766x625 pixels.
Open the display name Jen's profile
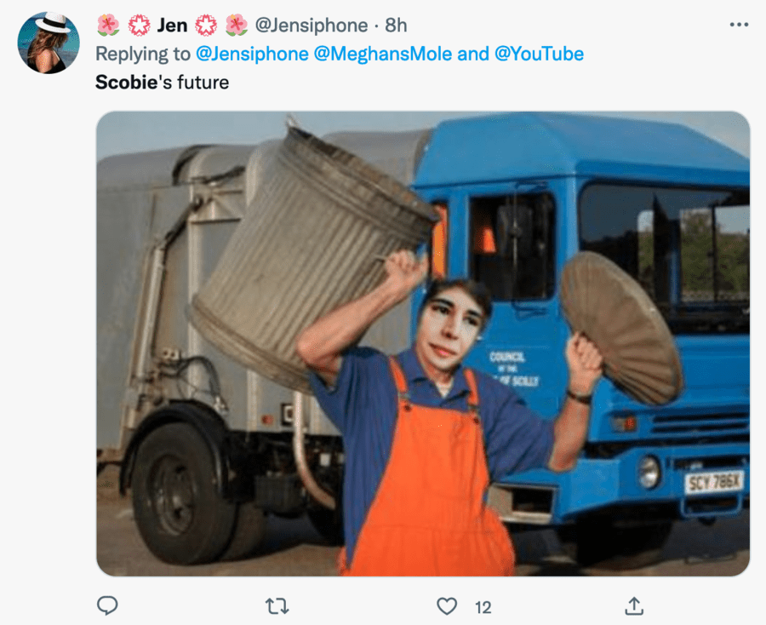point(172,26)
